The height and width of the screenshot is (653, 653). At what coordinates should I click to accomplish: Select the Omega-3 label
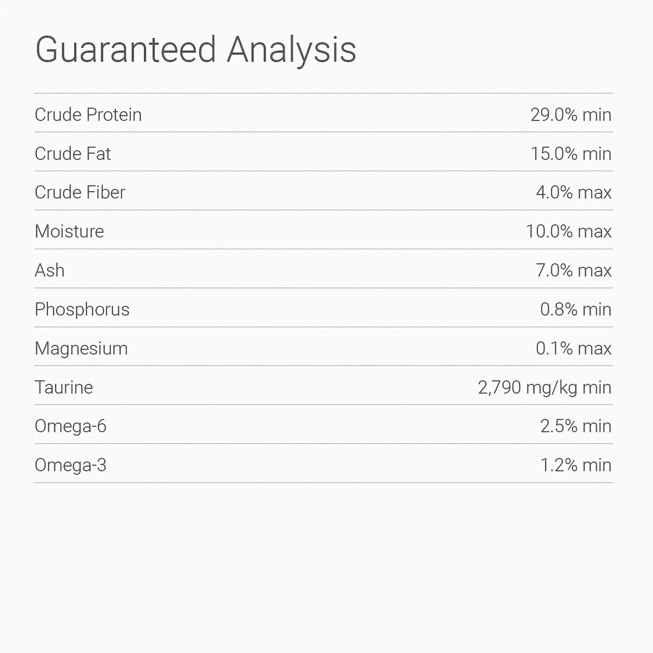pos(71,465)
